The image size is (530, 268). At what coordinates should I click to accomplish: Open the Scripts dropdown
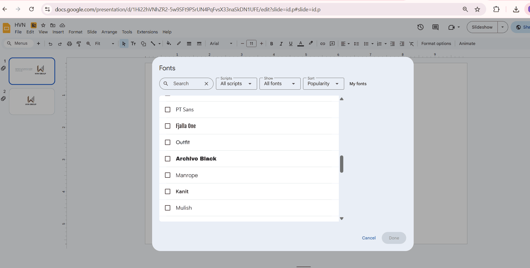tap(236, 83)
